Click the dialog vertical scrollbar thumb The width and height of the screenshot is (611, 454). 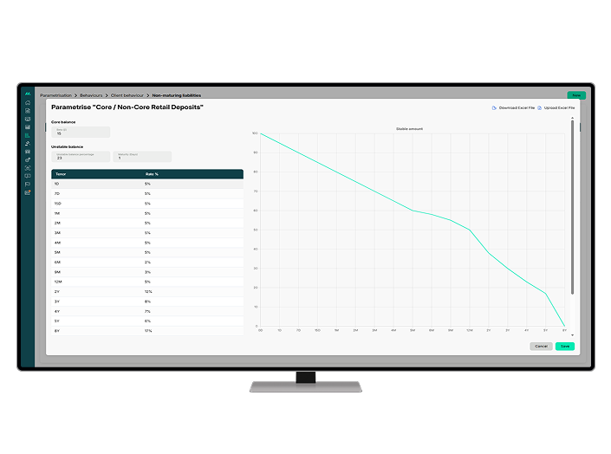pos(572,207)
